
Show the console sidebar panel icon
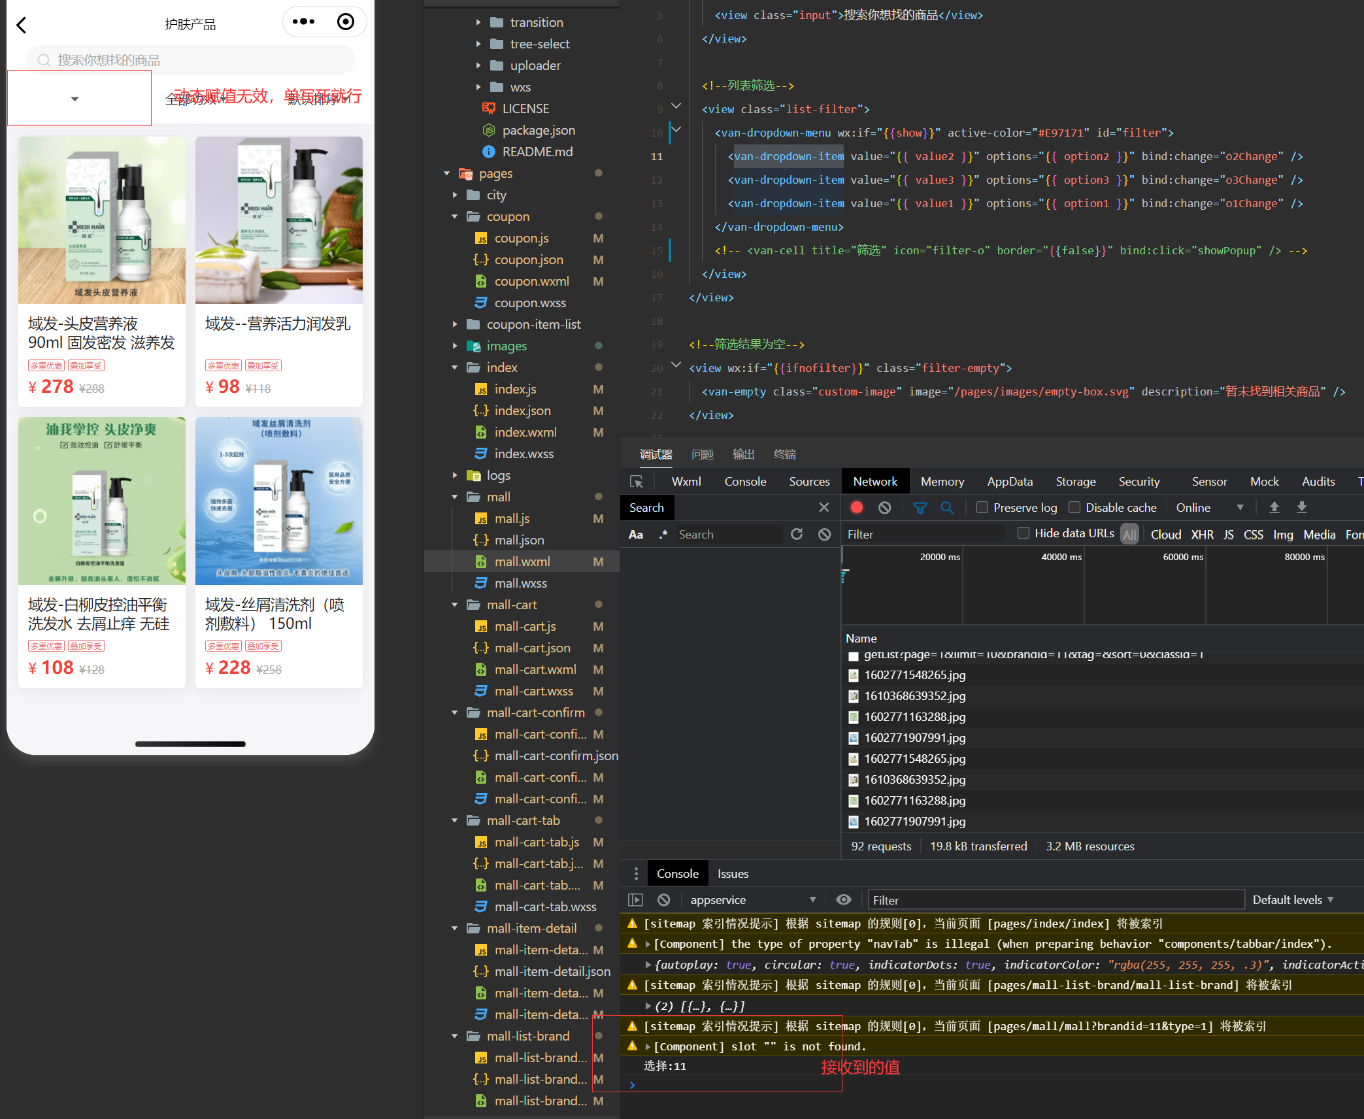click(x=635, y=900)
